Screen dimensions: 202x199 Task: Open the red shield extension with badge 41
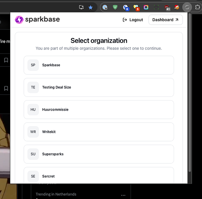click(x=167, y=7)
